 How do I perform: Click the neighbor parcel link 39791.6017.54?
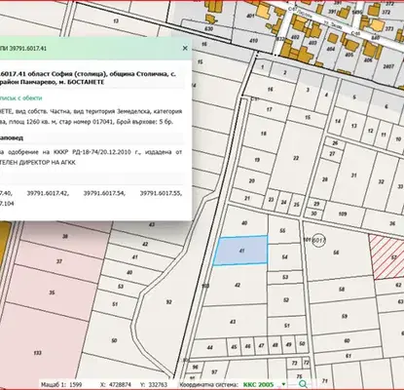[104, 193]
